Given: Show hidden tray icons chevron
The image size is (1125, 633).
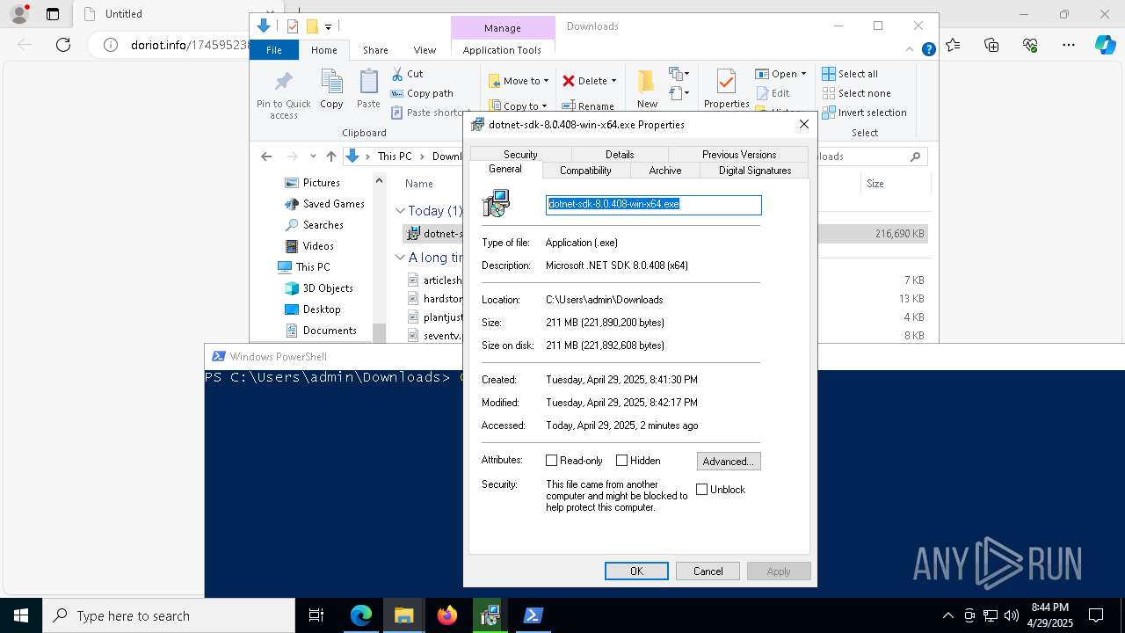Looking at the screenshot, I should pyautogui.click(x=947, y=615).
